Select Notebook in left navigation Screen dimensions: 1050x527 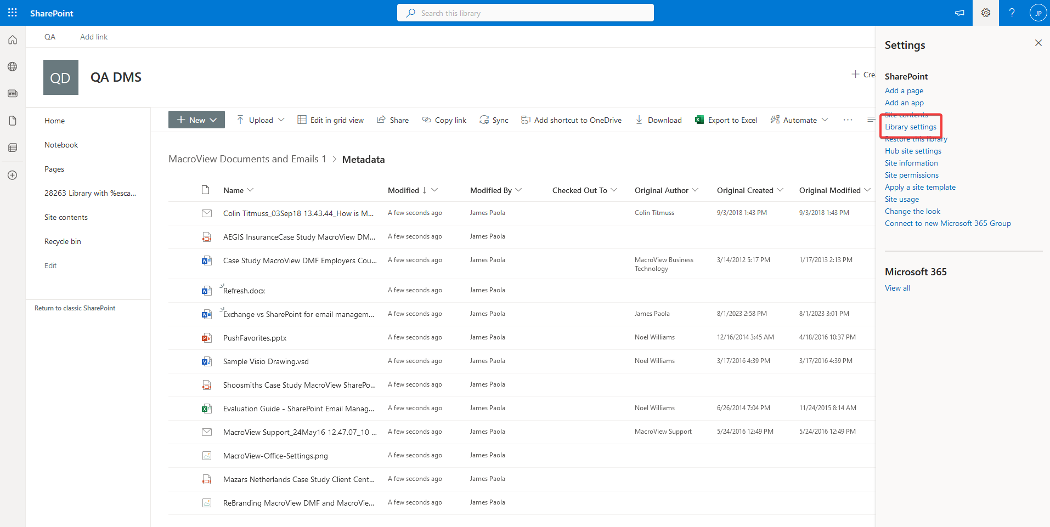[61, 145]
